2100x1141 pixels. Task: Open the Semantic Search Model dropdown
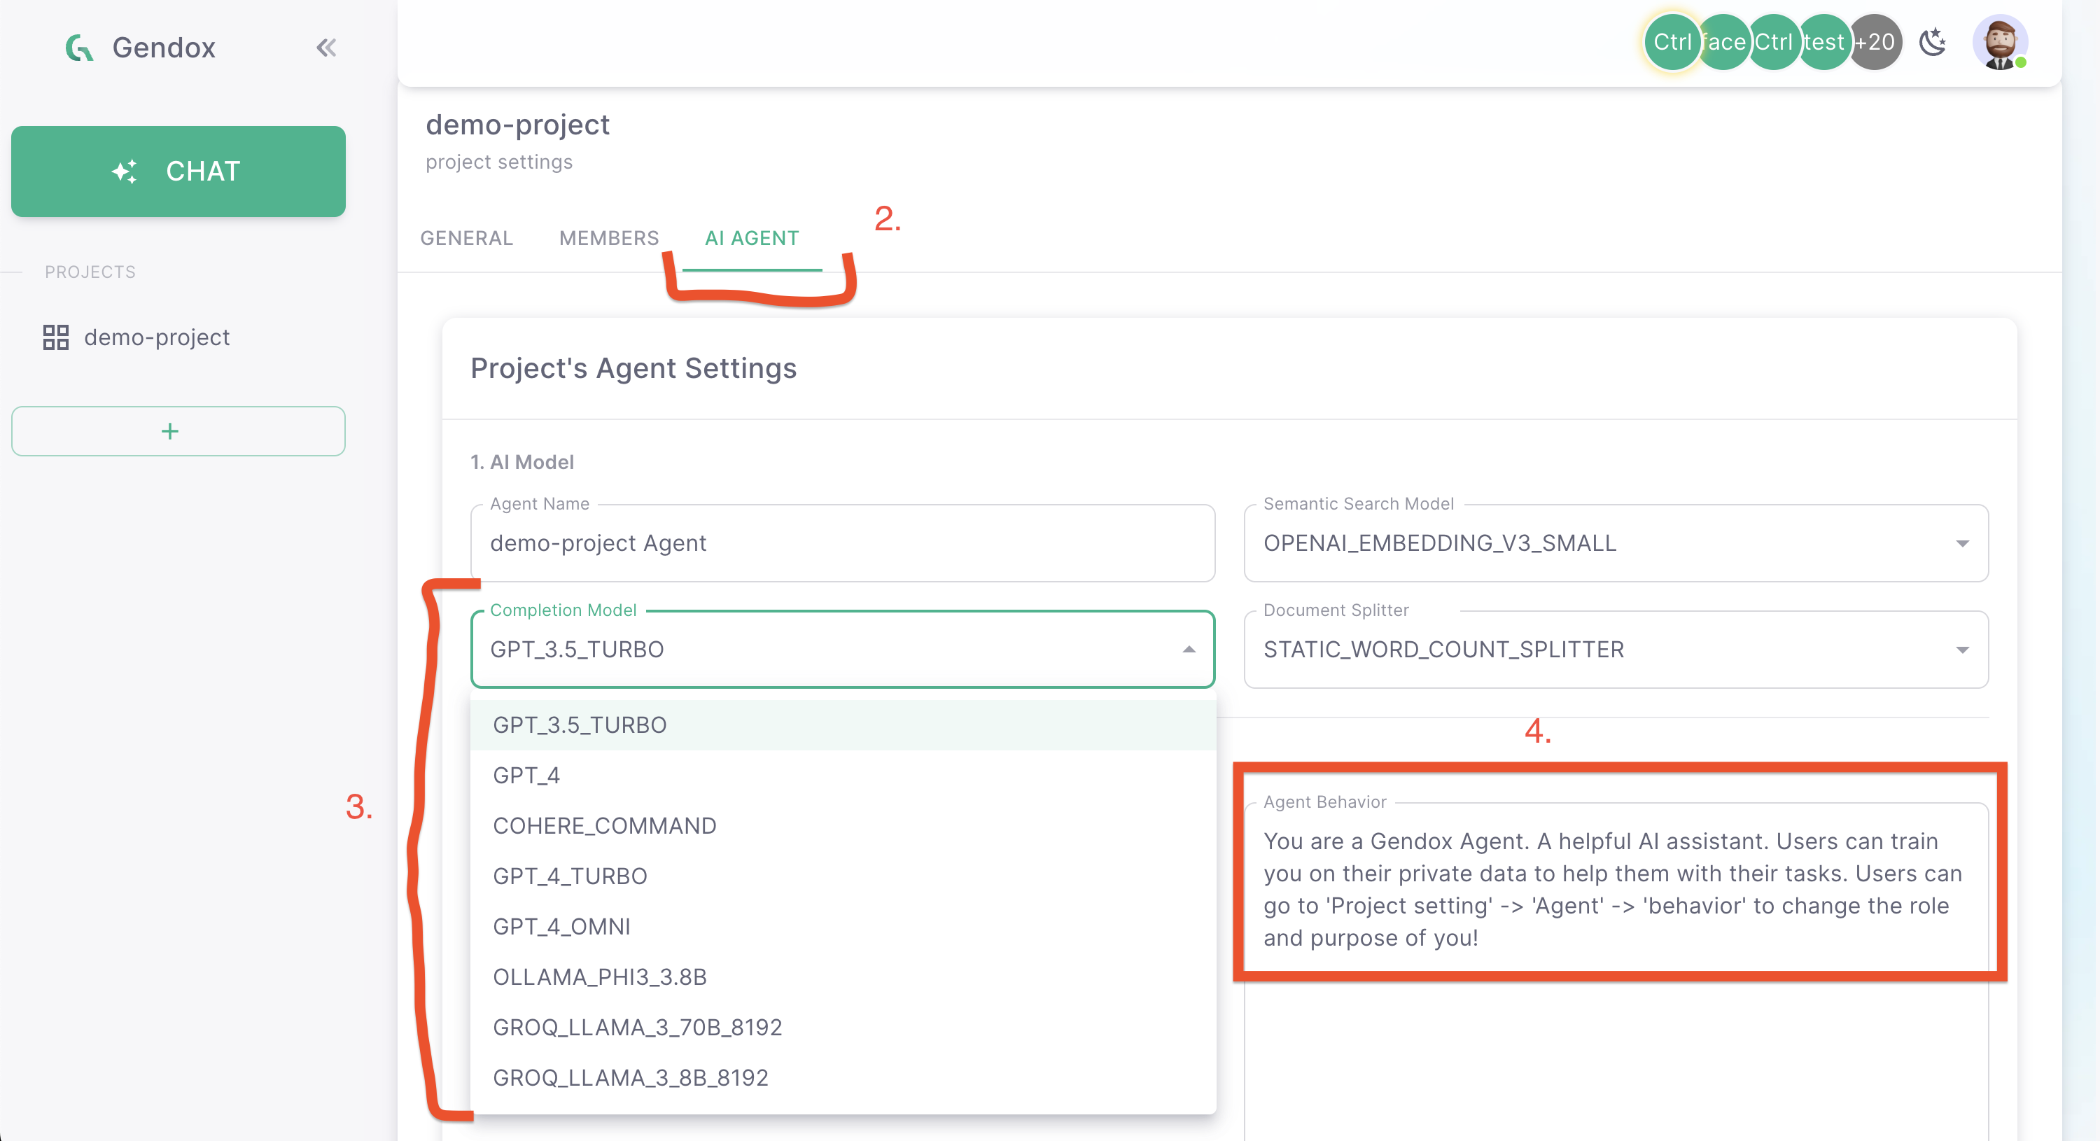[1962, 542]
